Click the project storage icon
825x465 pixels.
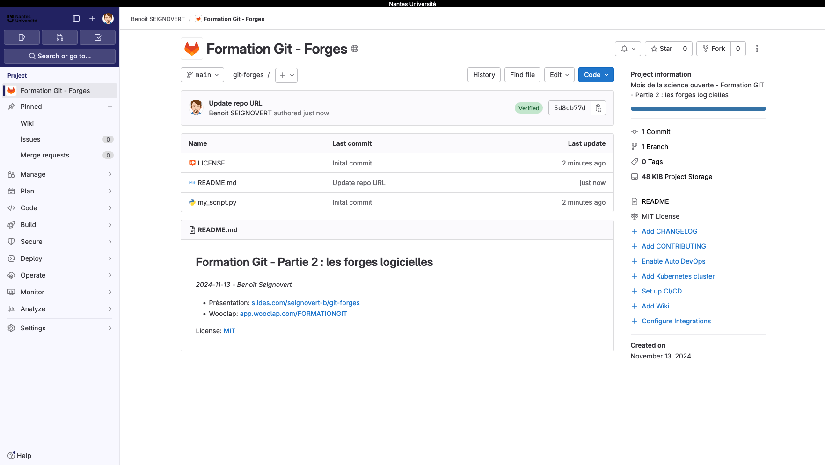tap(635, 177)
